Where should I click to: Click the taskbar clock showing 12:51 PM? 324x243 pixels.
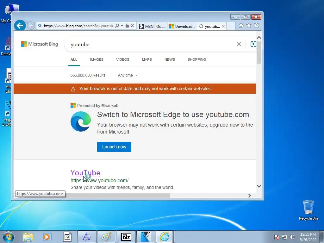pos(308,237)
